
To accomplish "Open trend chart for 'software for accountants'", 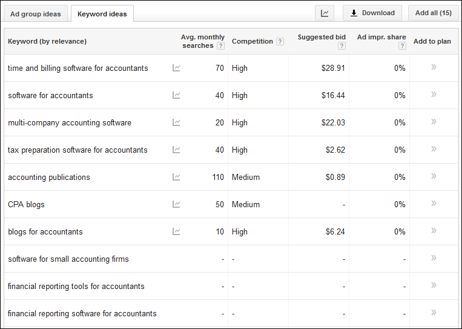I will click(176, 95).
